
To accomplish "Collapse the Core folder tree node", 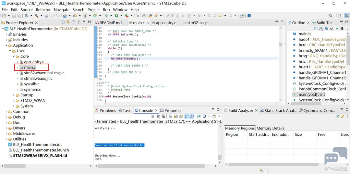I will pyautogui.click(x=14, y=56).
